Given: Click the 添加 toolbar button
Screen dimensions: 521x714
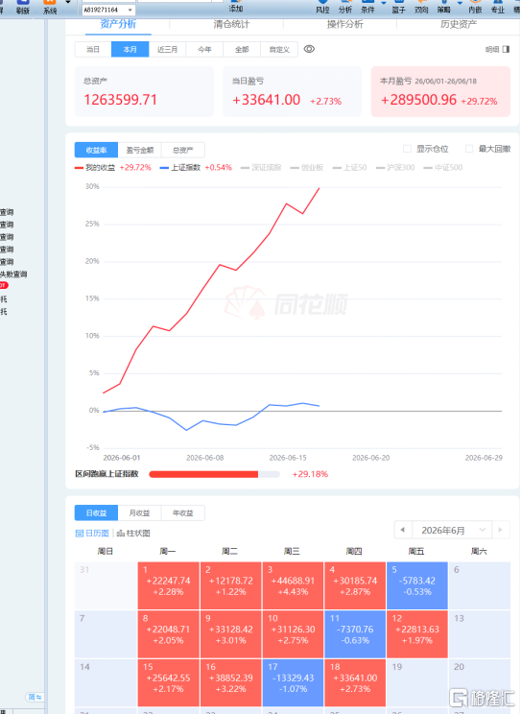Looking at the screenshot, I should [235, 7].
